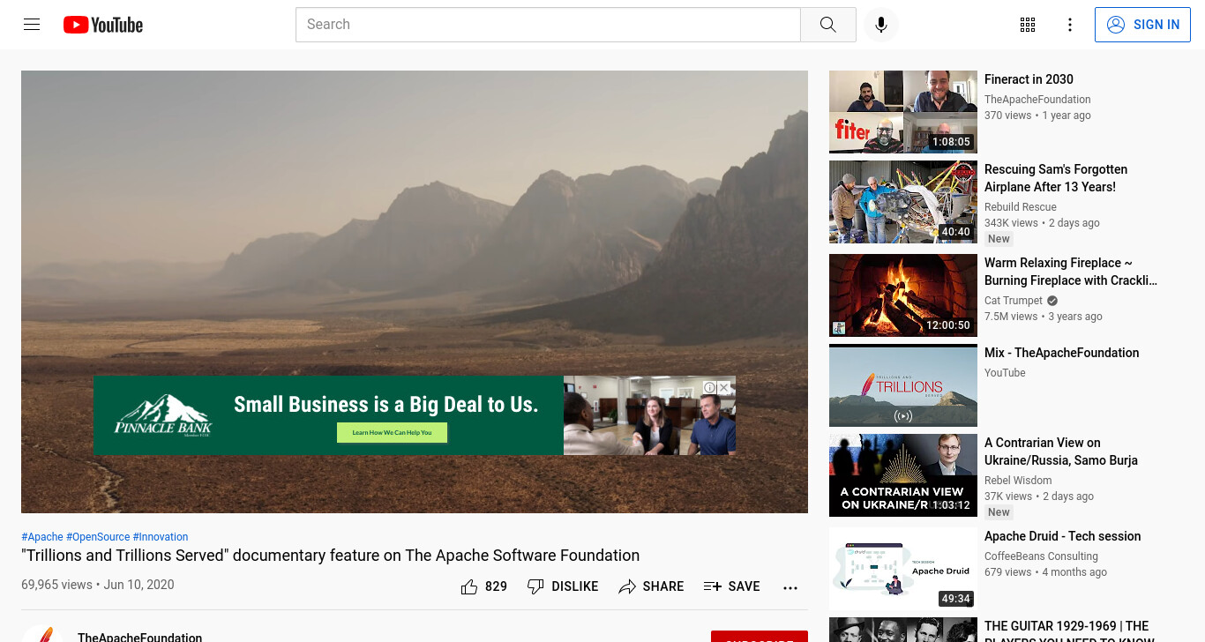Open the #Apache hashtag
Viewport: 1205px width, 642px height.
(42, 537)
